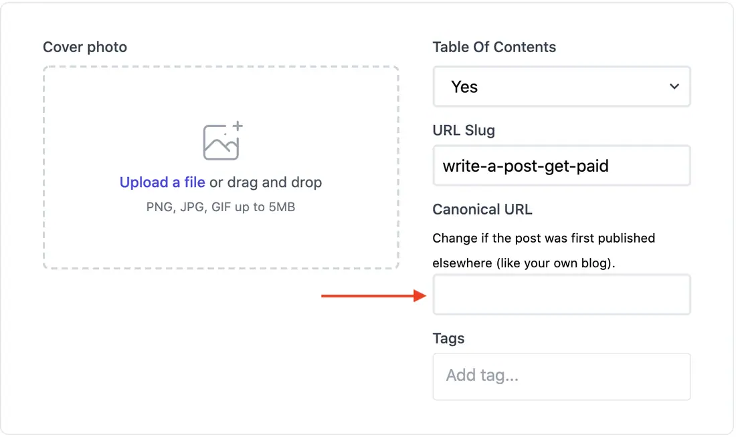Click the Table Of Contents label
This screenshot has width=736, height=437.
pos(494,47)
